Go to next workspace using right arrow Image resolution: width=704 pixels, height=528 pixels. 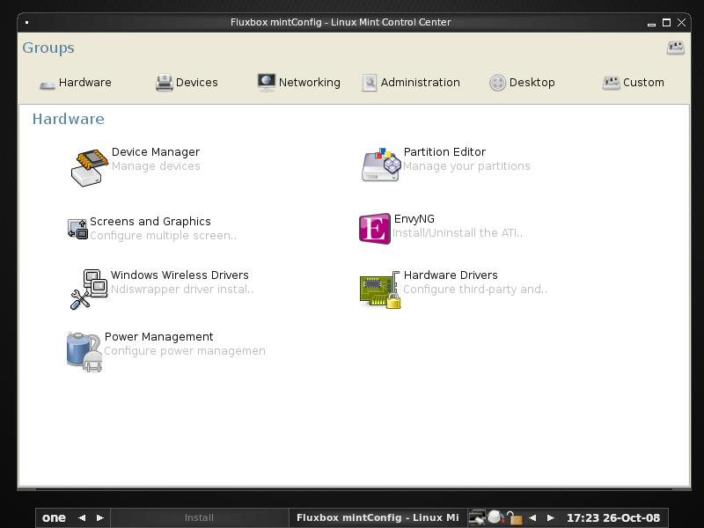[x=100, y=518]
